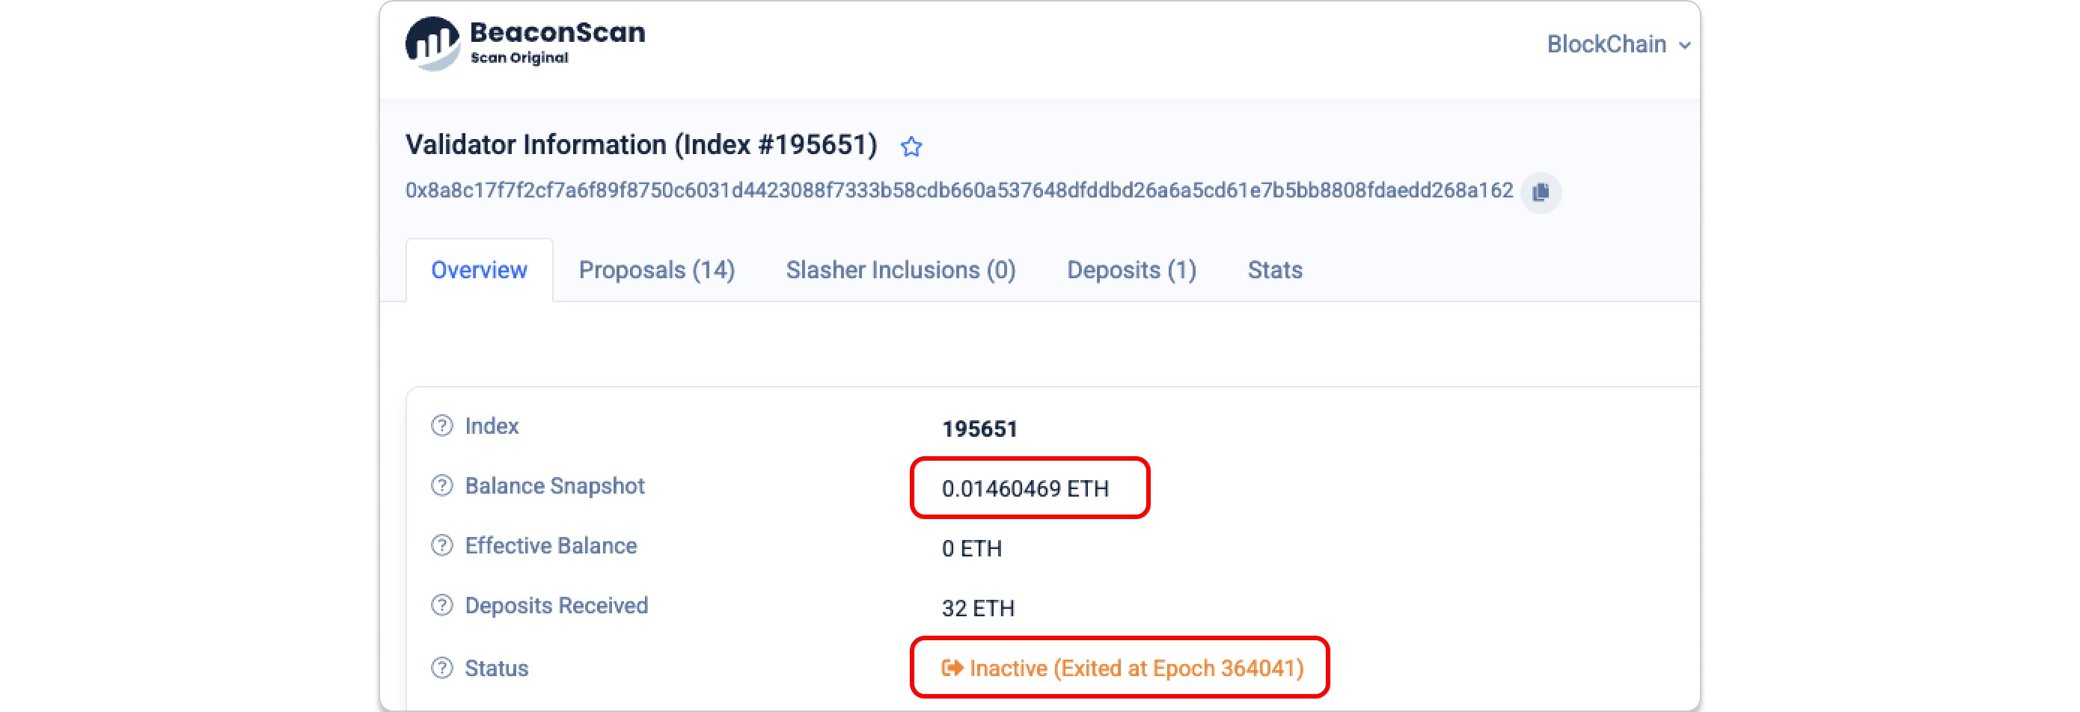Open the Stats tab
Viewport: 2080px width, 712px height.
coord(1274,270)
